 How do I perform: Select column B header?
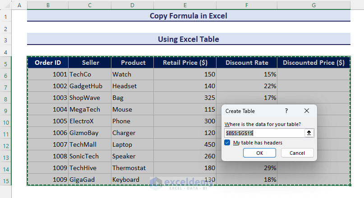pyautogui.click(x=48, y=5)
